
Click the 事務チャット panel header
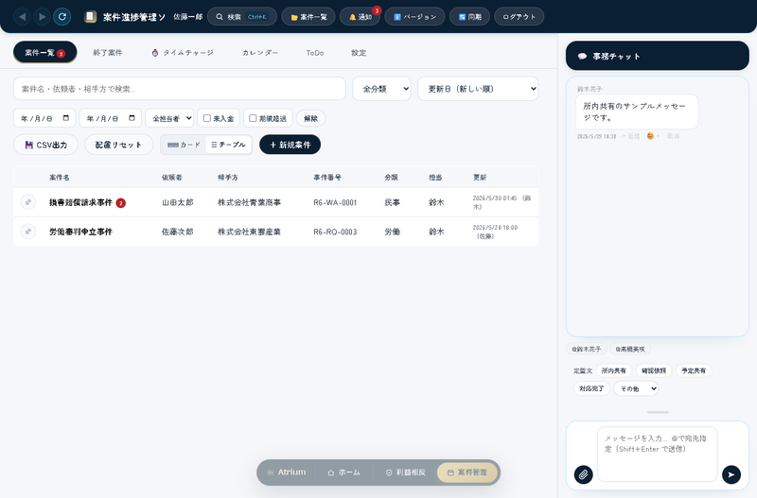tap(658, 56)
